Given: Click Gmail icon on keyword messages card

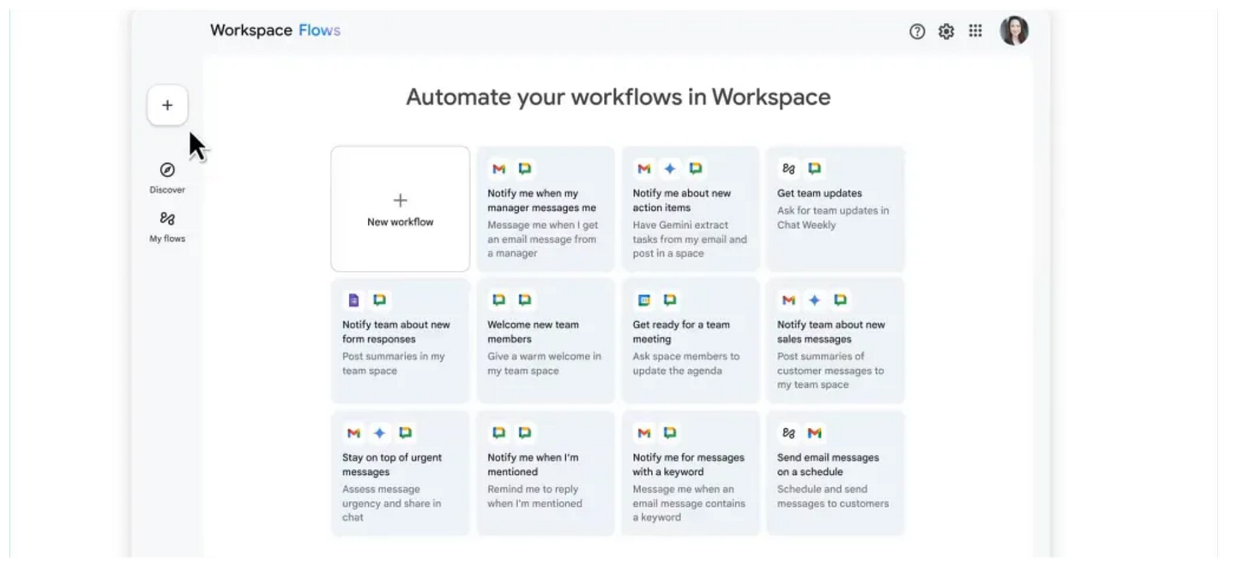Looking at the screenshot, I should pyautogui.click(x=643, y=433).
